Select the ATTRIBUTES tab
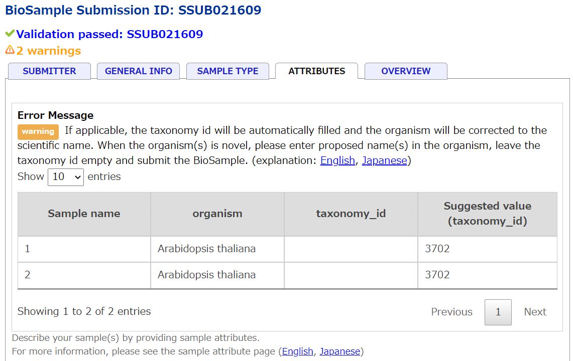Image resolution: width=573 pixels, height=361 pixels. pos(316,71)
